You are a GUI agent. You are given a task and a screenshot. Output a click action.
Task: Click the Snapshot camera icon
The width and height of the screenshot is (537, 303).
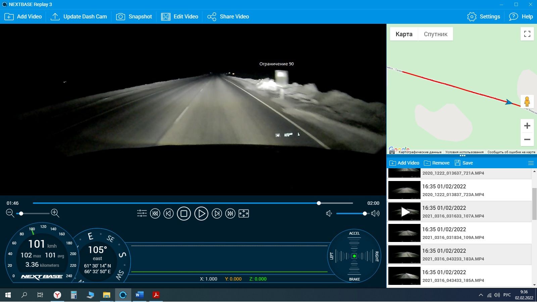click(120, 17)
